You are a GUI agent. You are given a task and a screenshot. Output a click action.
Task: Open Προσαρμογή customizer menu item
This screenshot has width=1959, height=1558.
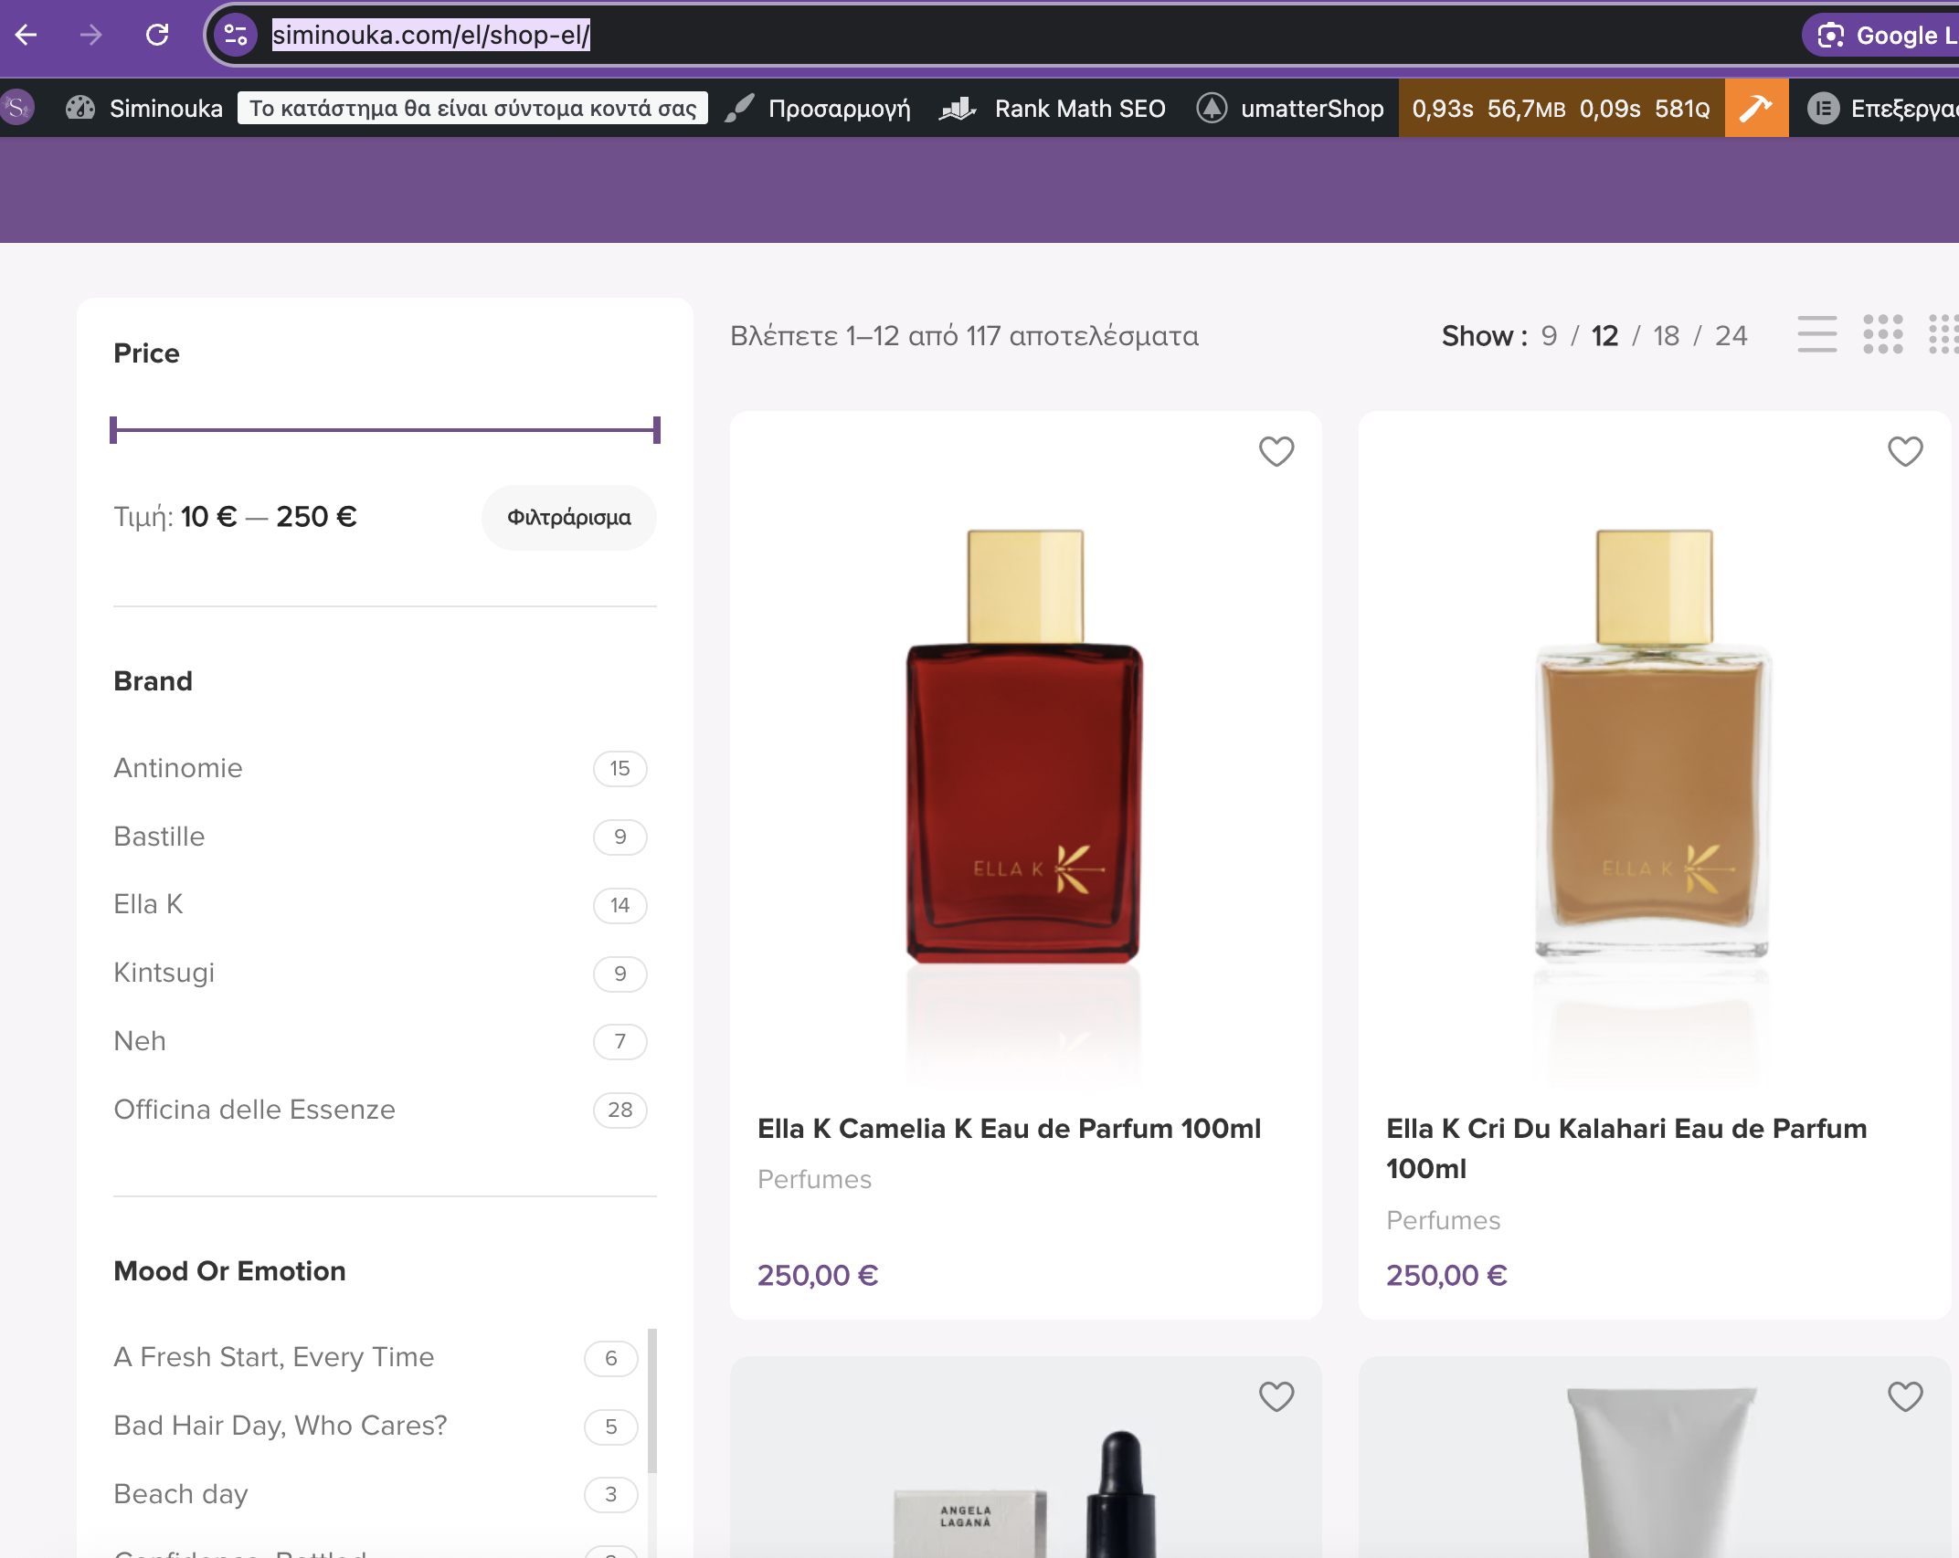pos(819,108)
